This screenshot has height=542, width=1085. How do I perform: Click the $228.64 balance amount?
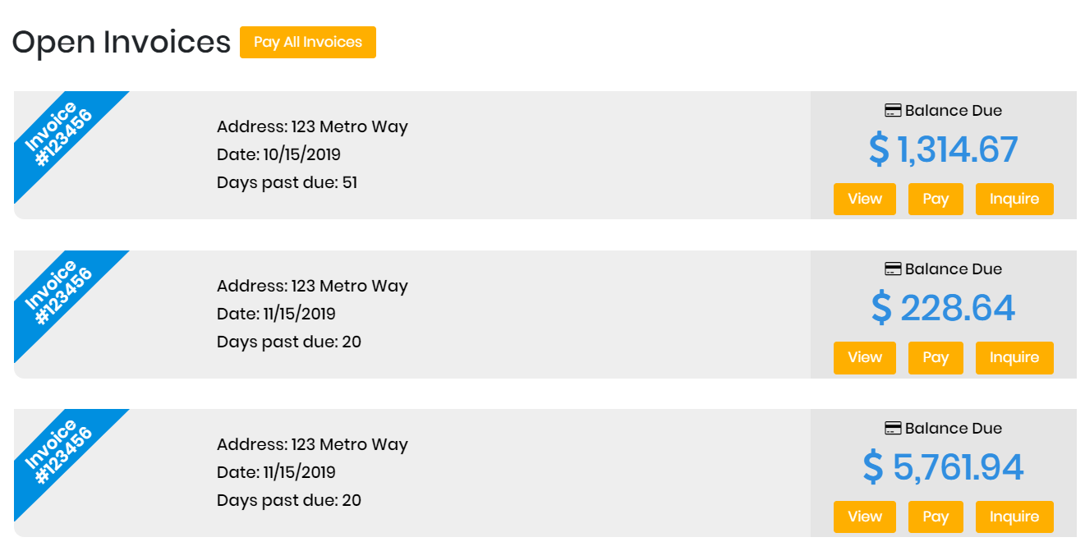[x=943, y=308]
